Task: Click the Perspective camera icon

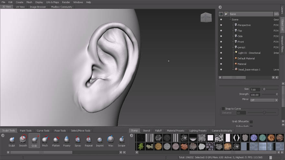Action: click(x=236, y=25)
